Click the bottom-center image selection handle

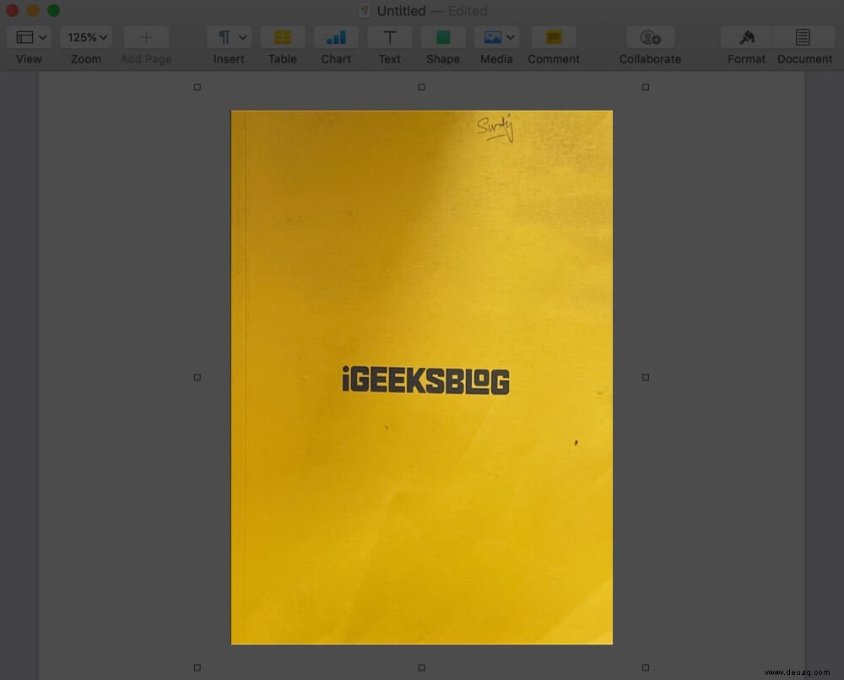[421, 667]
